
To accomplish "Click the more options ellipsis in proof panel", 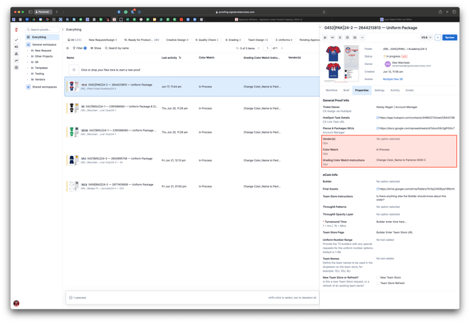I will 362,38.
